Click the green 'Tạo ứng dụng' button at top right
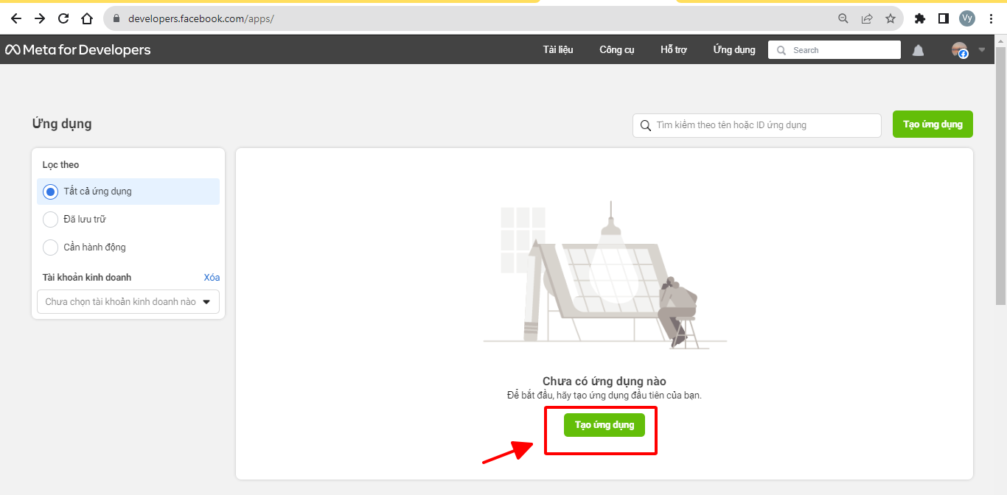The width and height of the screenshot is (1007, 495). click(x=933, y=124)
